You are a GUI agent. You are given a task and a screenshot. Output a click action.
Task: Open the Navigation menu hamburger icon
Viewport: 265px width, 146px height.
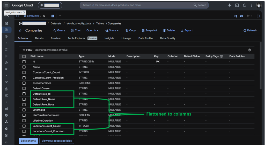click(x=6, y=5)
